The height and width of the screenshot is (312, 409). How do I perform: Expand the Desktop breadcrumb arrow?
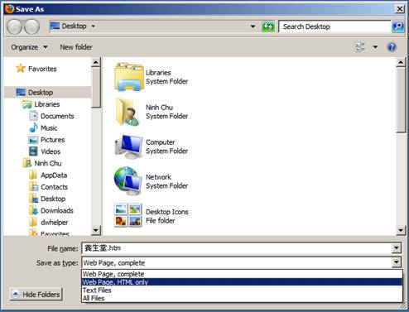[94, 26]
